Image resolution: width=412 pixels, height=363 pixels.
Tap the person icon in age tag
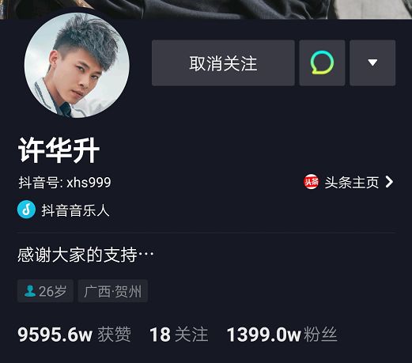click(x=30, y=291)
